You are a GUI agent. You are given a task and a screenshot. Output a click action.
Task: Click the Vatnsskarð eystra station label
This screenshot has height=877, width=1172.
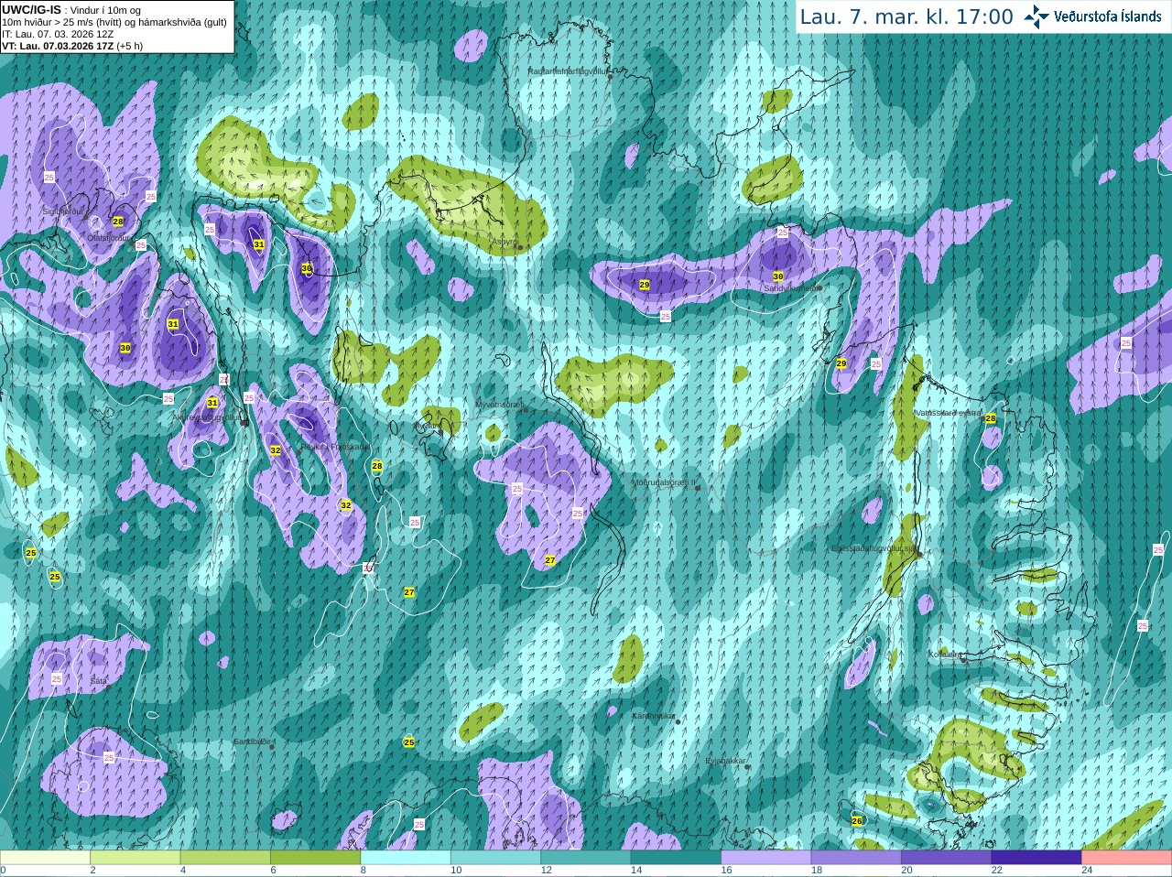tap(949, 413)
